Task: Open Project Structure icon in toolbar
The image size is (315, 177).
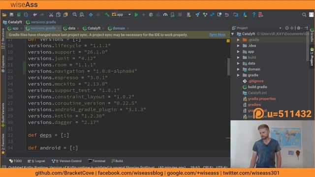Action: click(x=236, y=15)
